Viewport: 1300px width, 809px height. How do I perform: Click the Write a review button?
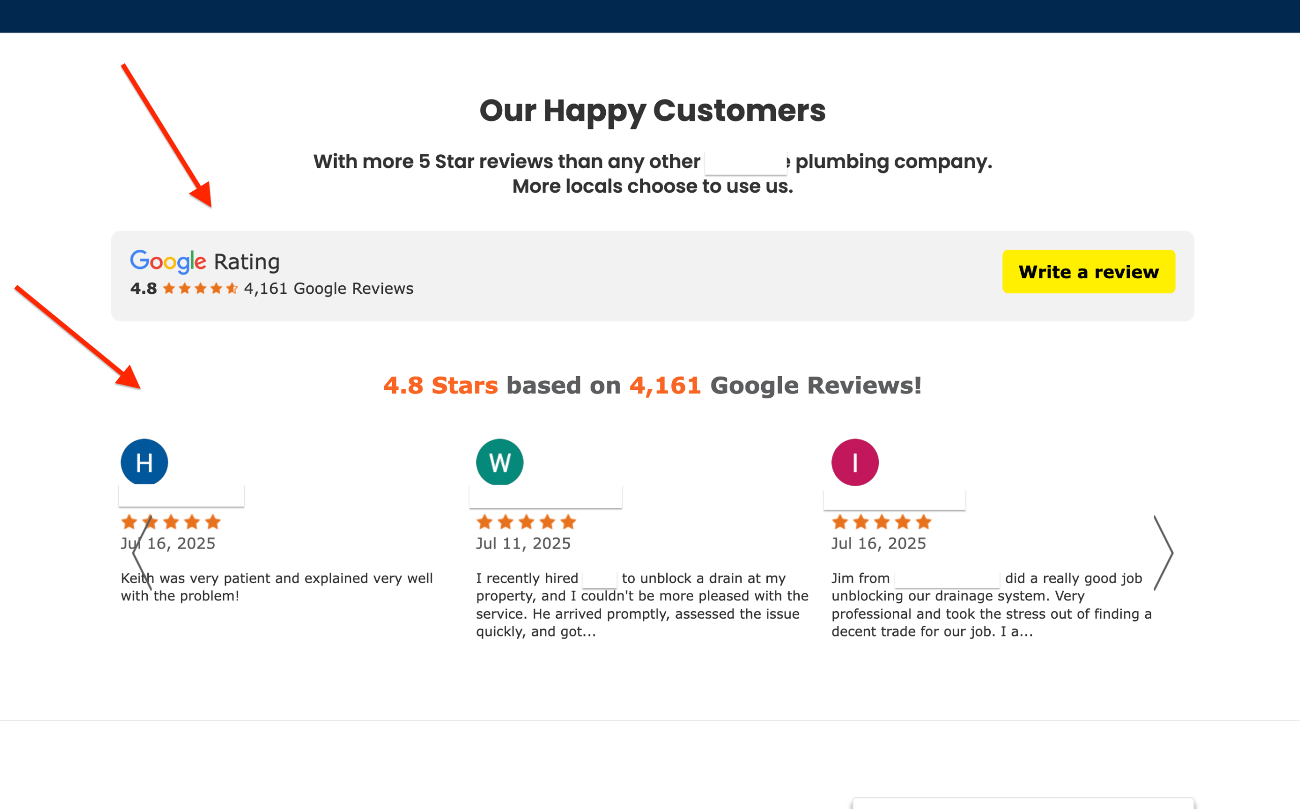1088,272
